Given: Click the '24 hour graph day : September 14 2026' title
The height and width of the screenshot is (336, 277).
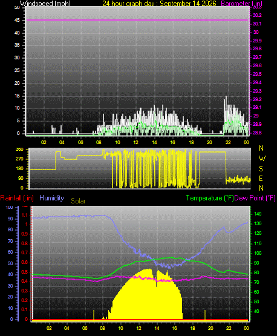Looking at the screenshot, I should click(159, 4).
